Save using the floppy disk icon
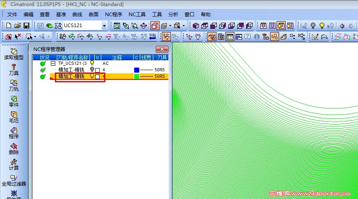Screen dimensions: 358x199 26,26
